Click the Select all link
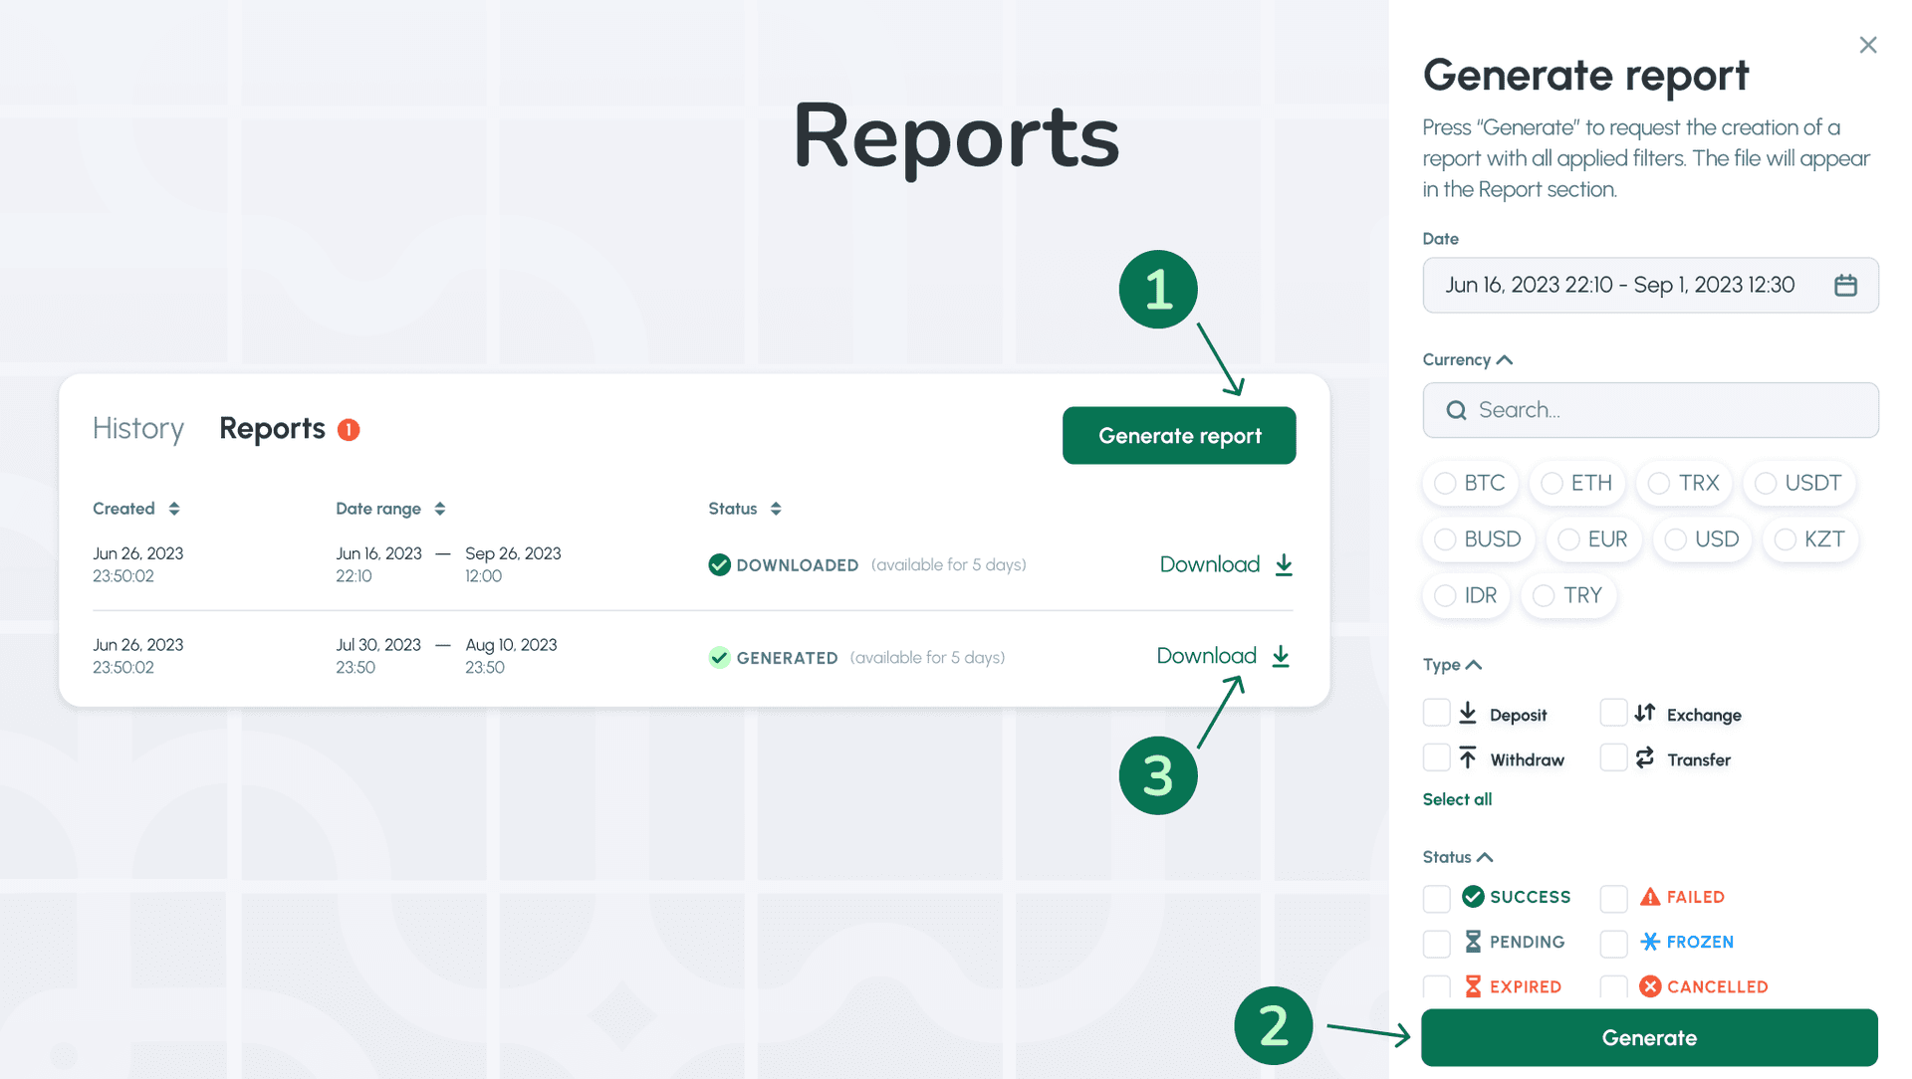This screenshot has height=1079, width=1912. pyautogui.click(x=1457, y=798)
